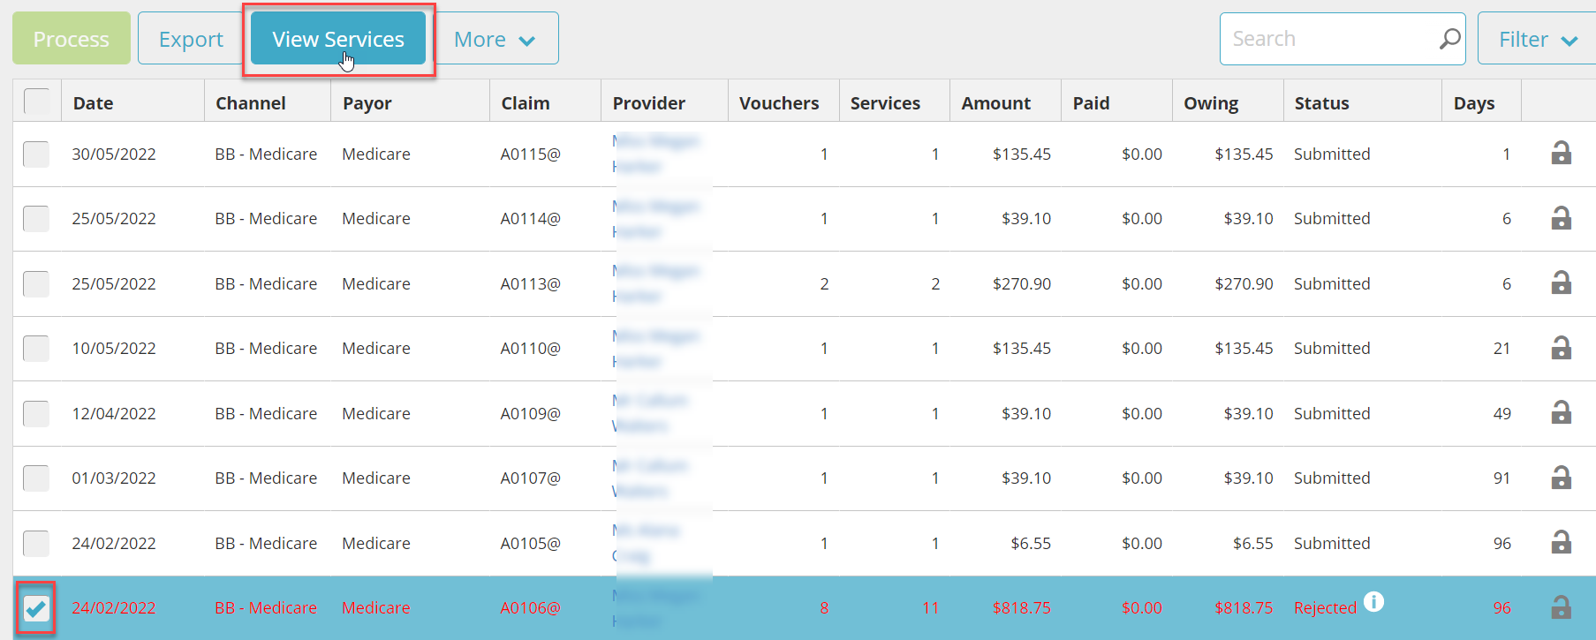Click lock icon for claim A0109@

click(1561, 412)
